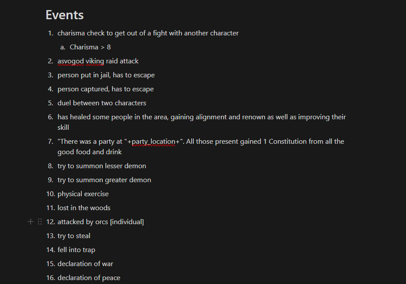Click the 'declaration of war' item
The image size is (406, 284).
pos(85,264)
